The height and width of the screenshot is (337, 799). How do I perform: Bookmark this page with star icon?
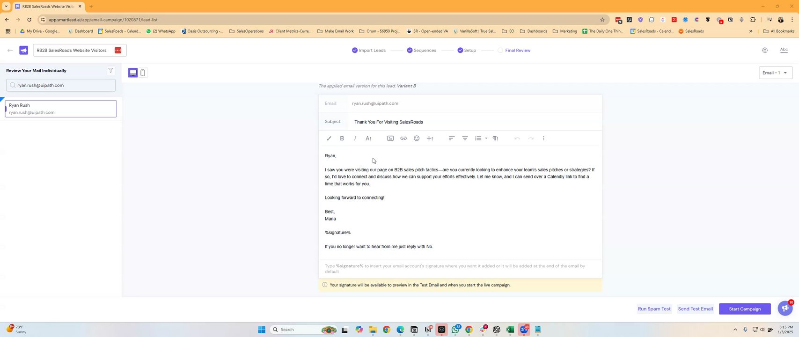(x=602, y=20)
